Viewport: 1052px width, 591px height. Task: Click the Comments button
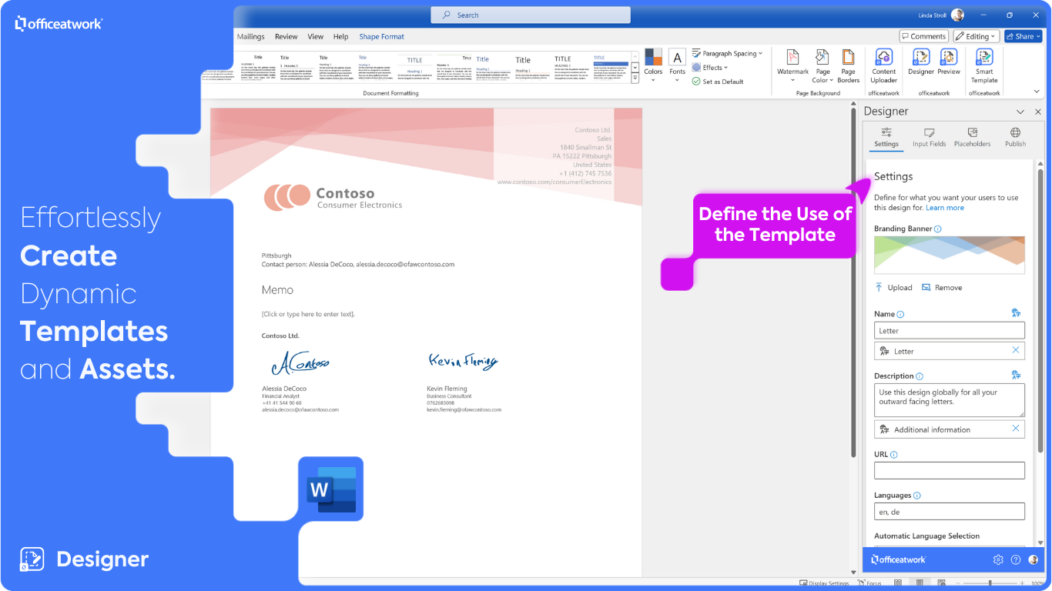[924, 36]
